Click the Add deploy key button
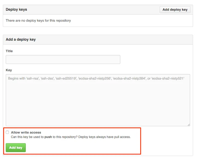The width and height of the screenshot is (199, 162). point(175,10)
